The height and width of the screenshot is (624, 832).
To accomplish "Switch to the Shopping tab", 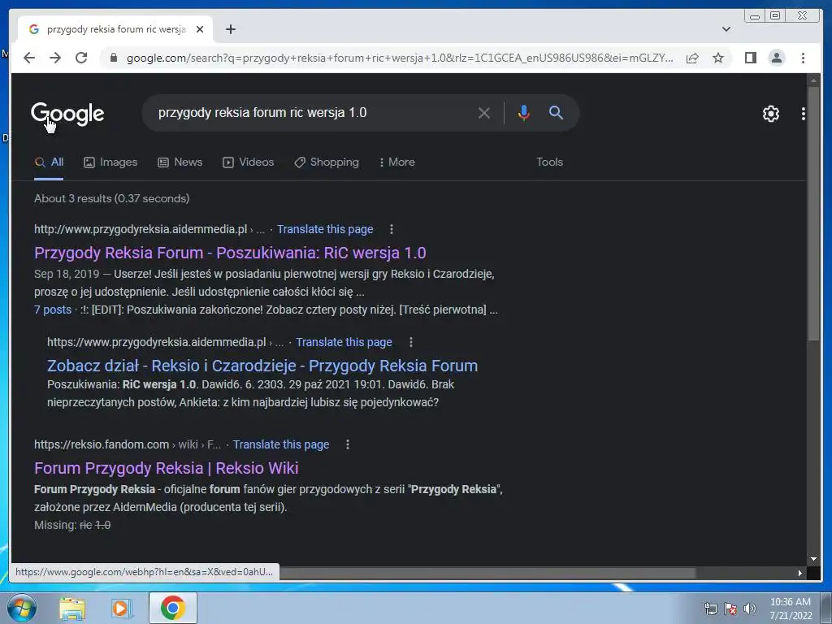I will 327,162.
